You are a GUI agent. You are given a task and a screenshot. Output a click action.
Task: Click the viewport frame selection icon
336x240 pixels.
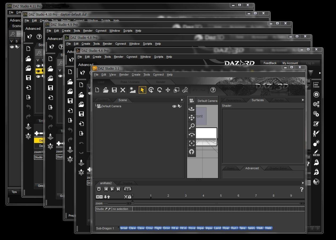pyautogui.click(x=191, y=143)
